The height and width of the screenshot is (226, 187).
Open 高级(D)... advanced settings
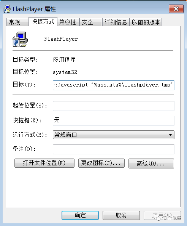click(x=151, y=163)
